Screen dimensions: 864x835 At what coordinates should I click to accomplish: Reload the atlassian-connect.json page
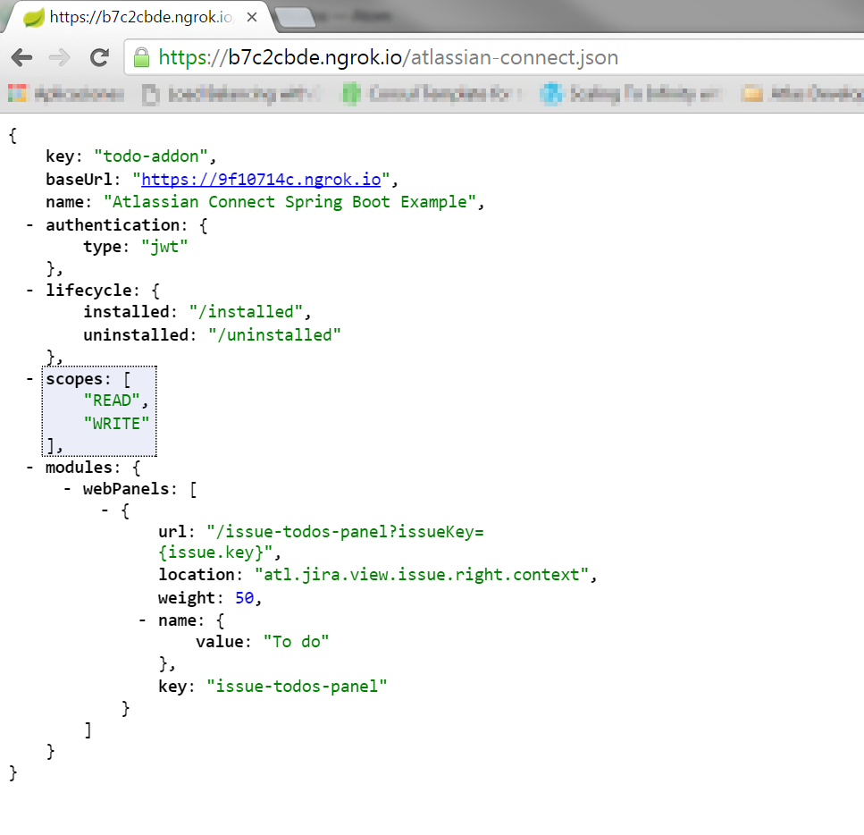(x=98, y=56)
